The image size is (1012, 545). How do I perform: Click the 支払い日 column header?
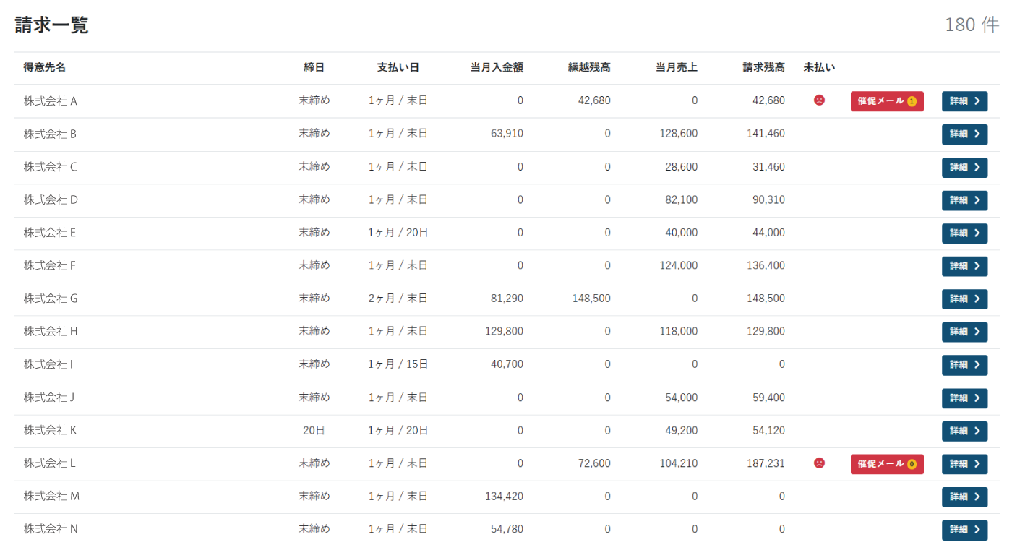coord(398,68)
